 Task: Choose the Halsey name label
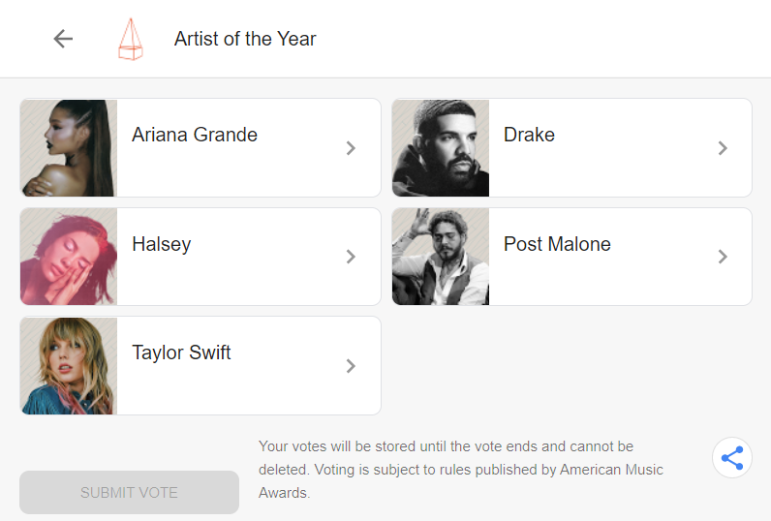pos(162,244)
